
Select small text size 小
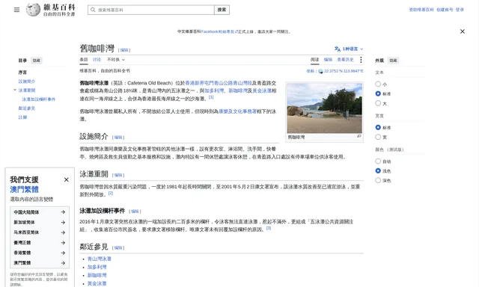tap(378, 84)
